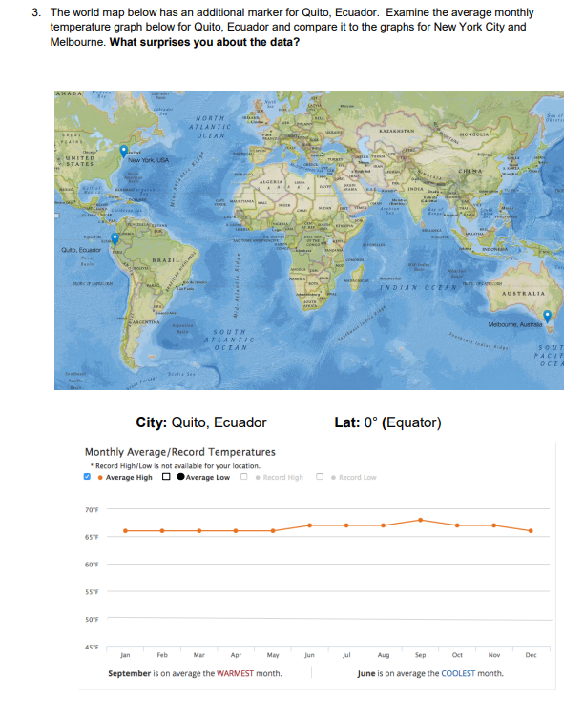
Task: Click the 'City: Quito, Ecuador' heading
Action: (201, 422)
